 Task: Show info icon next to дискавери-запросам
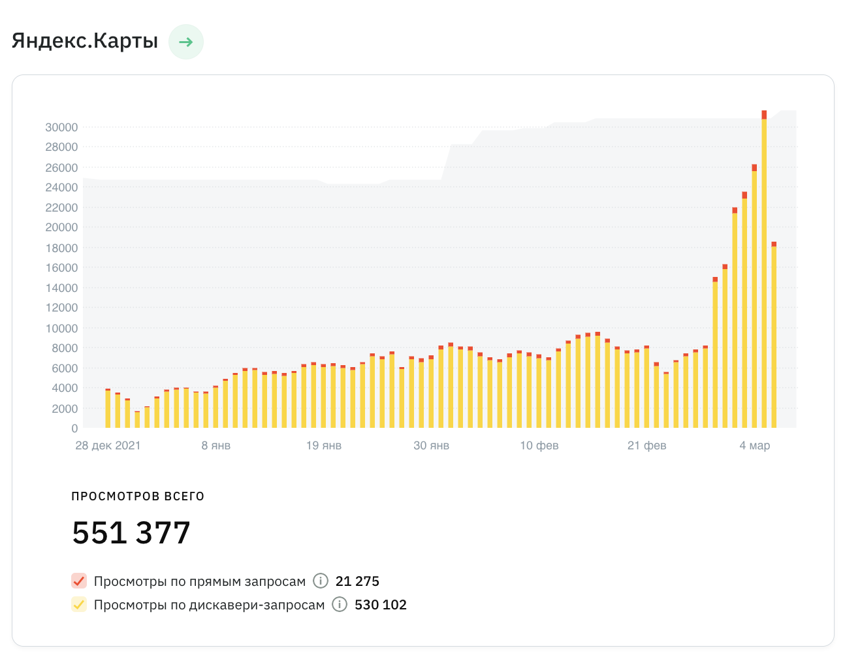click(340, 604)
